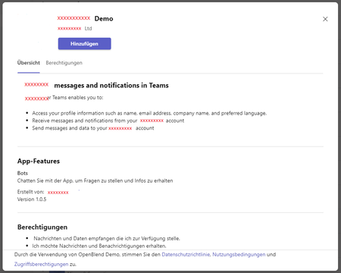Select the messages and notifications in Teams heading
The image size is (341, 273).
tap(111, 86)
